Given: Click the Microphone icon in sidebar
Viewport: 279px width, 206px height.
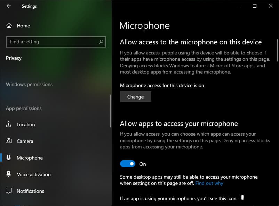Looking at the screenshot, I should [9, 158].
